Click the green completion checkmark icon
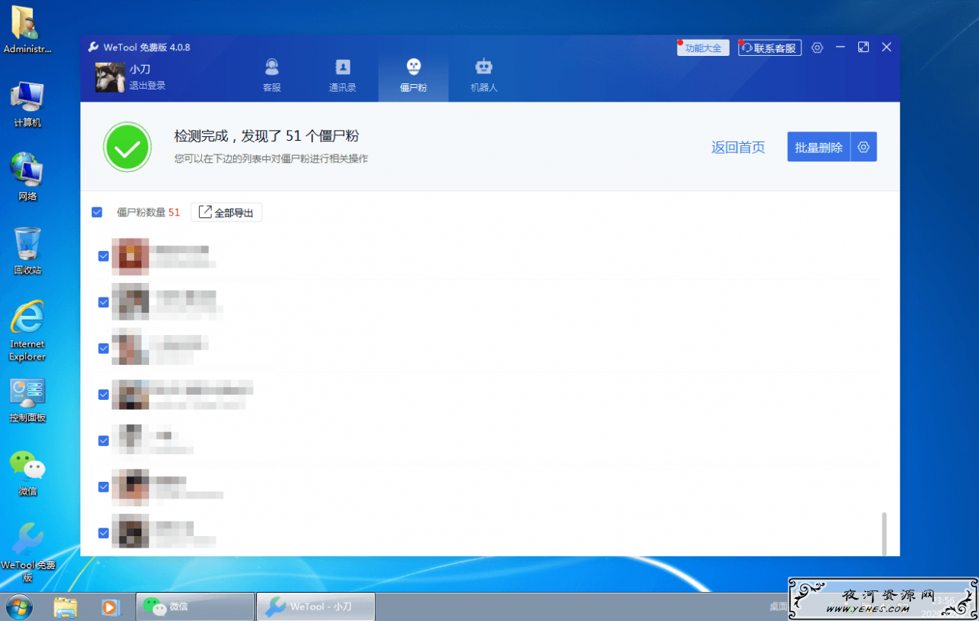979x621 pixels. [x=127, y=147]
